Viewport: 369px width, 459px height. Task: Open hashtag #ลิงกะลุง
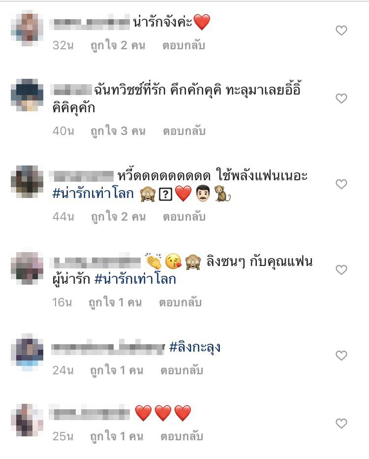(x=195, y=348)
